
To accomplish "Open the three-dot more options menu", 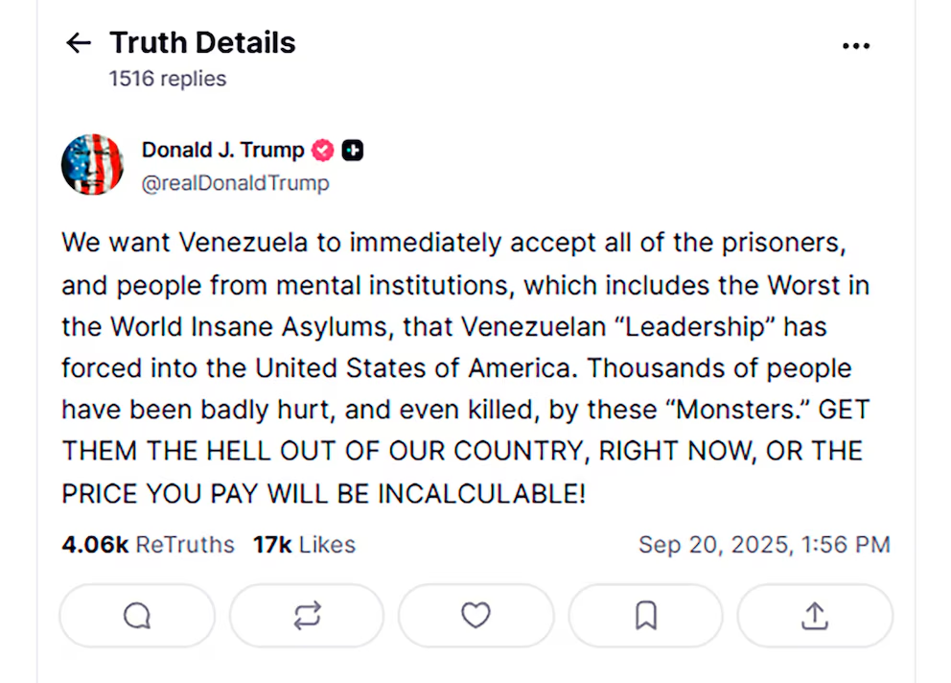I will (855, 46).
